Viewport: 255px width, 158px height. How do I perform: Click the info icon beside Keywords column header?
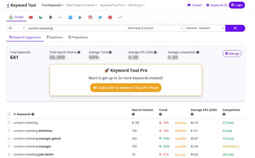[33, 114]
